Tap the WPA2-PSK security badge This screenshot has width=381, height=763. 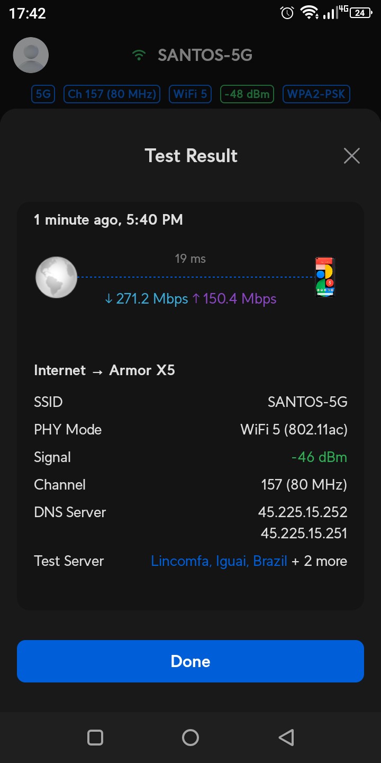tap(316, 94)
